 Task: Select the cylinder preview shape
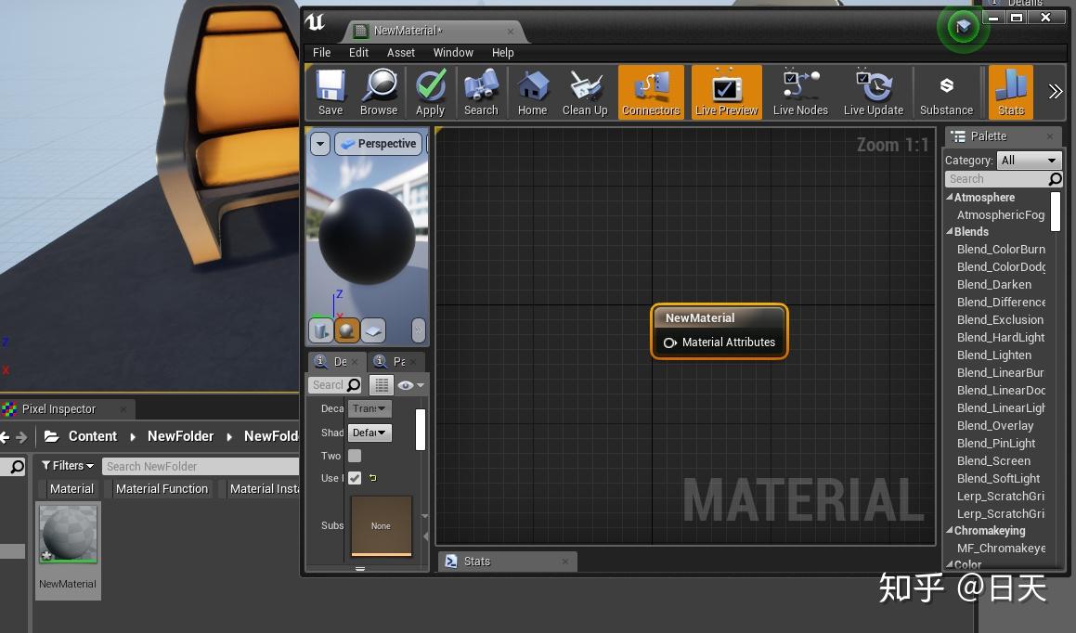[x=321, y=329]
